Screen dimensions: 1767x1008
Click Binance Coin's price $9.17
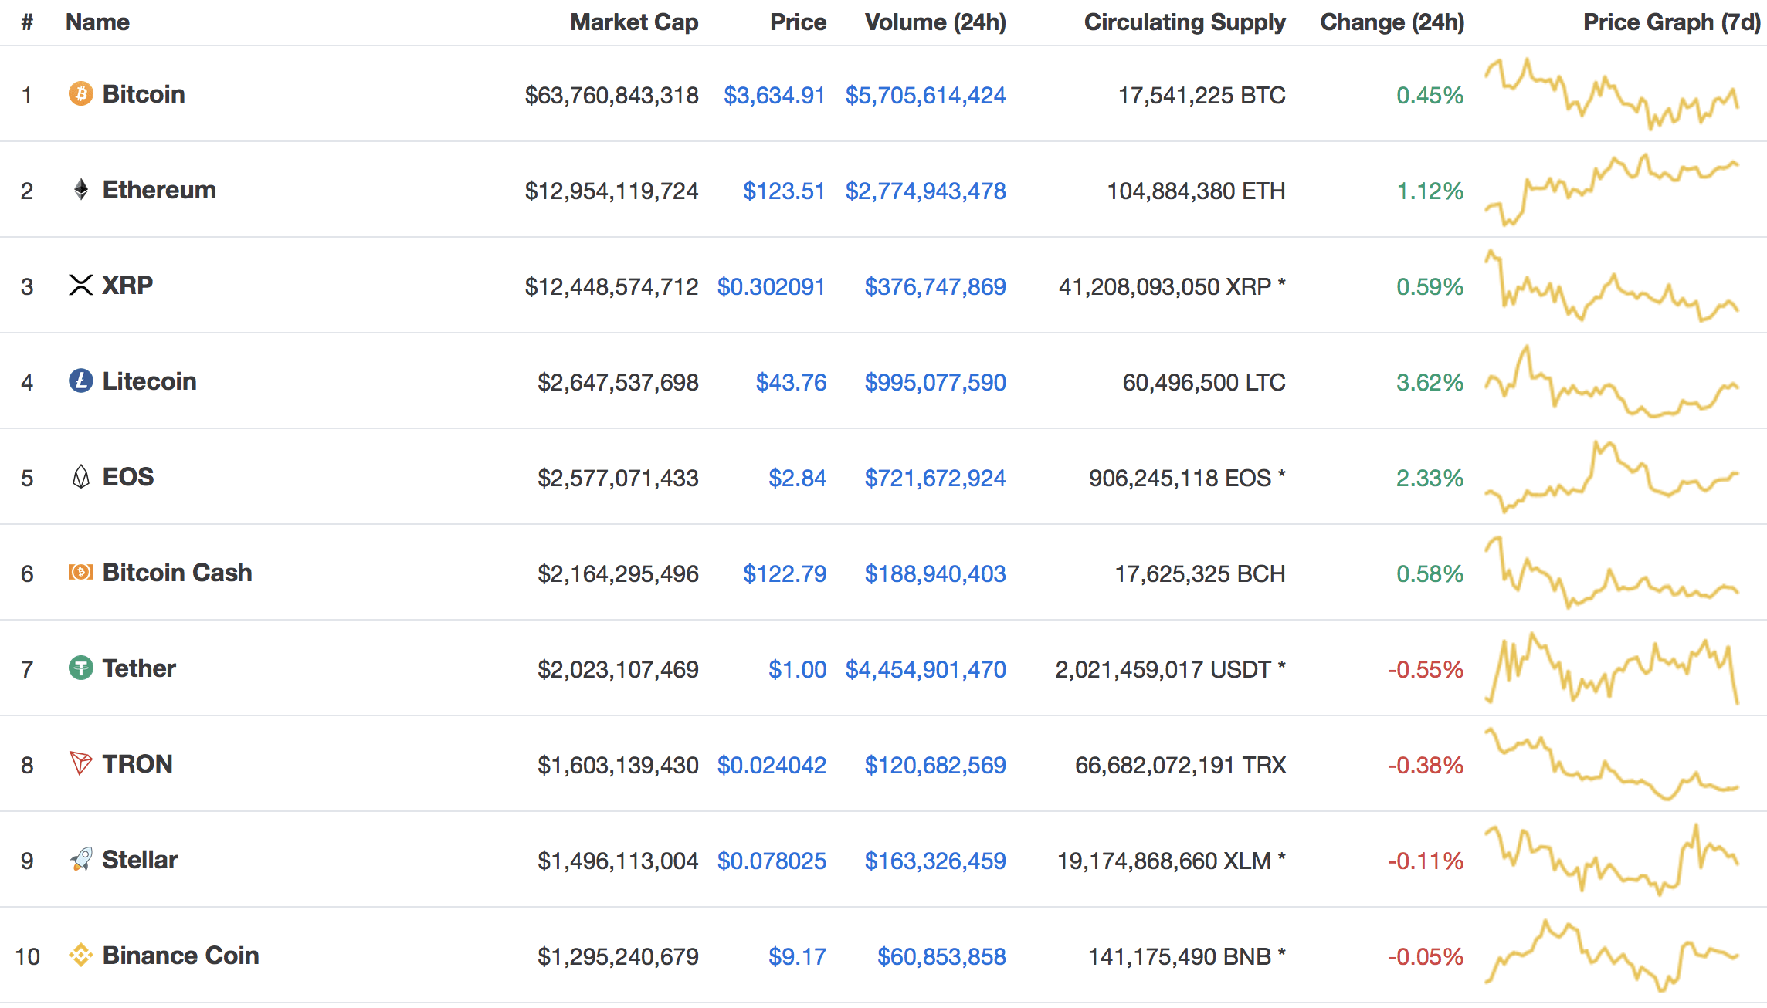pos(797,956)
